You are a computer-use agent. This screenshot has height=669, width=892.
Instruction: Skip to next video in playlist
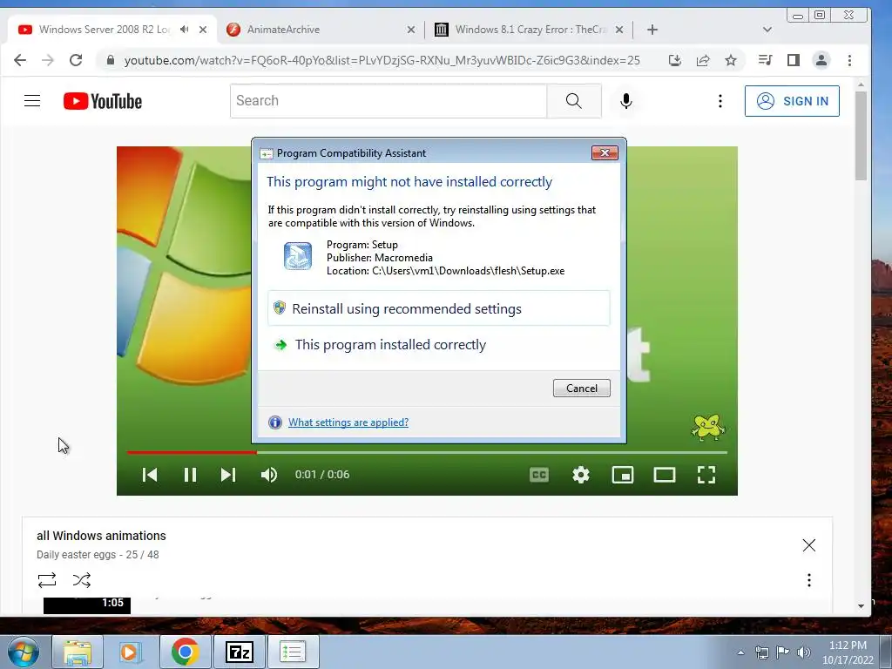228,475
